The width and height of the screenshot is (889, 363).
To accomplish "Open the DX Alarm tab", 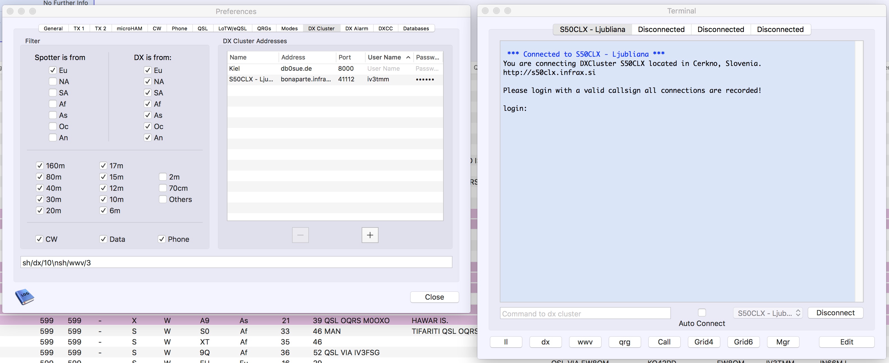I will 357,29.
